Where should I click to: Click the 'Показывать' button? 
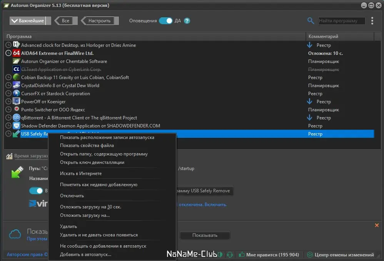coord(205,235)
